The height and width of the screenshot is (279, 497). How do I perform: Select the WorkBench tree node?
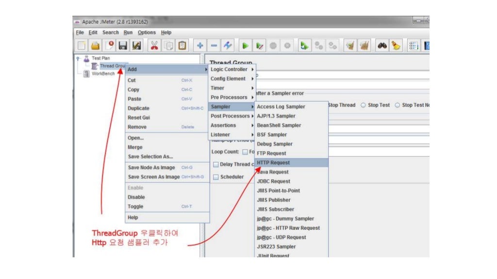point(103,74)
